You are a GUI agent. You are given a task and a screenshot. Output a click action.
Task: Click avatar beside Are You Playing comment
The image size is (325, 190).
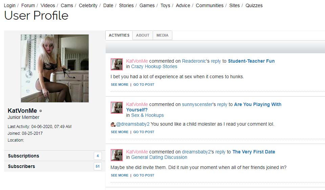[x=117, y=108]
